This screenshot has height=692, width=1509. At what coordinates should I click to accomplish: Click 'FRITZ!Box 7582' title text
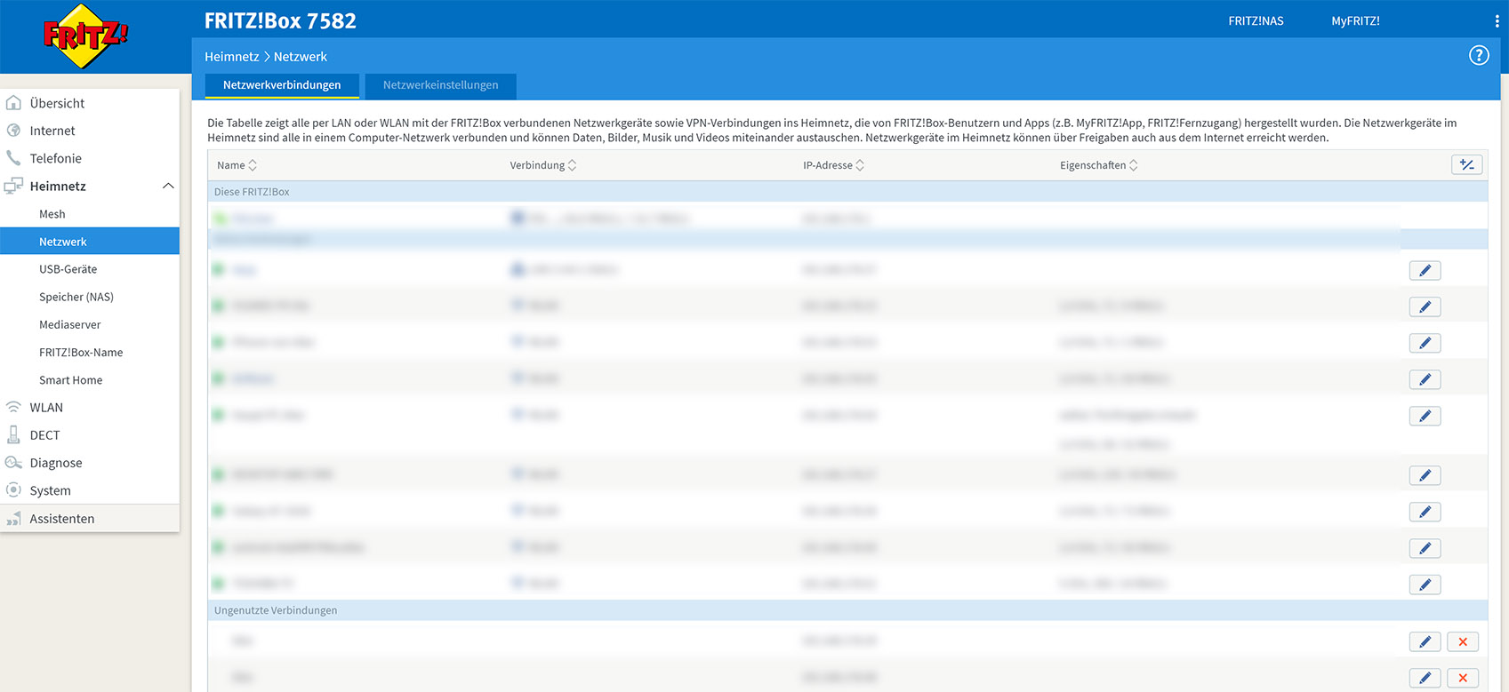tap(280, 20)
